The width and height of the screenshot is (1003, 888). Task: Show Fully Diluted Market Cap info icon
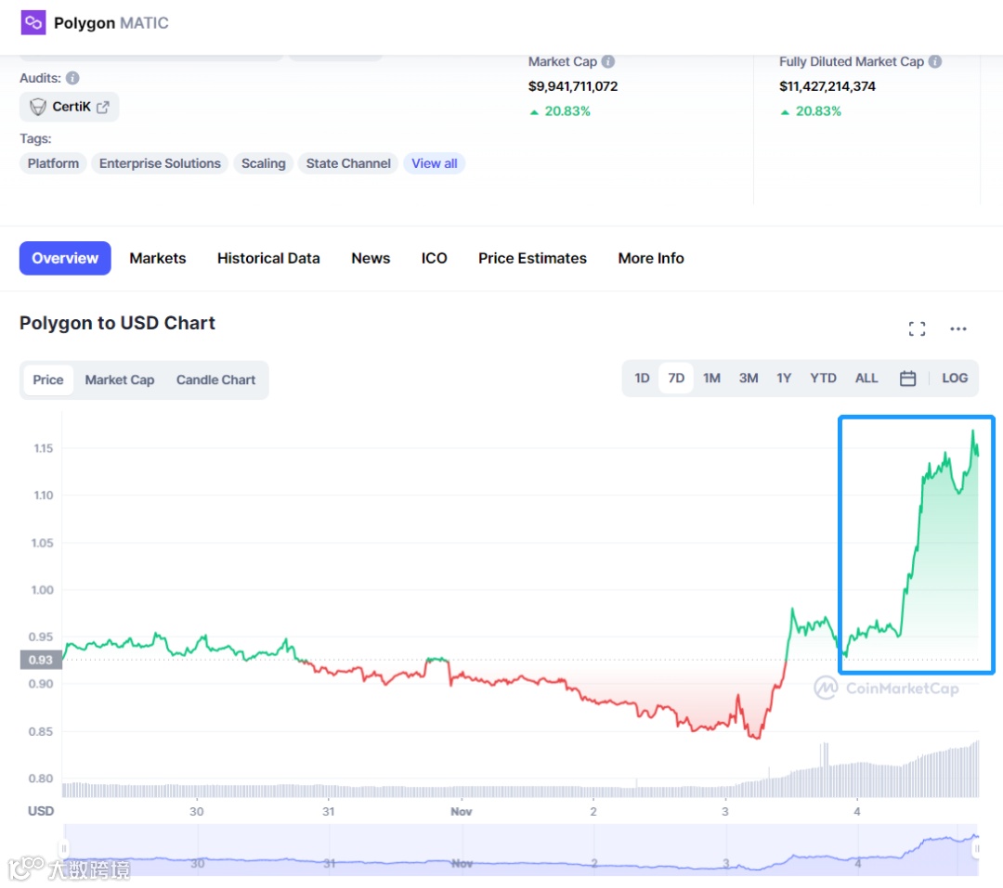935,61
